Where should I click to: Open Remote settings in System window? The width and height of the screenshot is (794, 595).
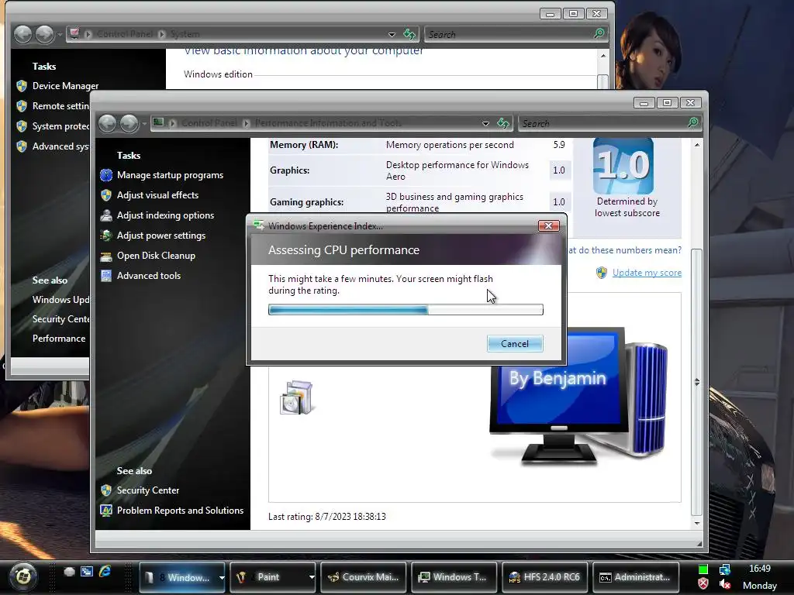coord(60,105)
